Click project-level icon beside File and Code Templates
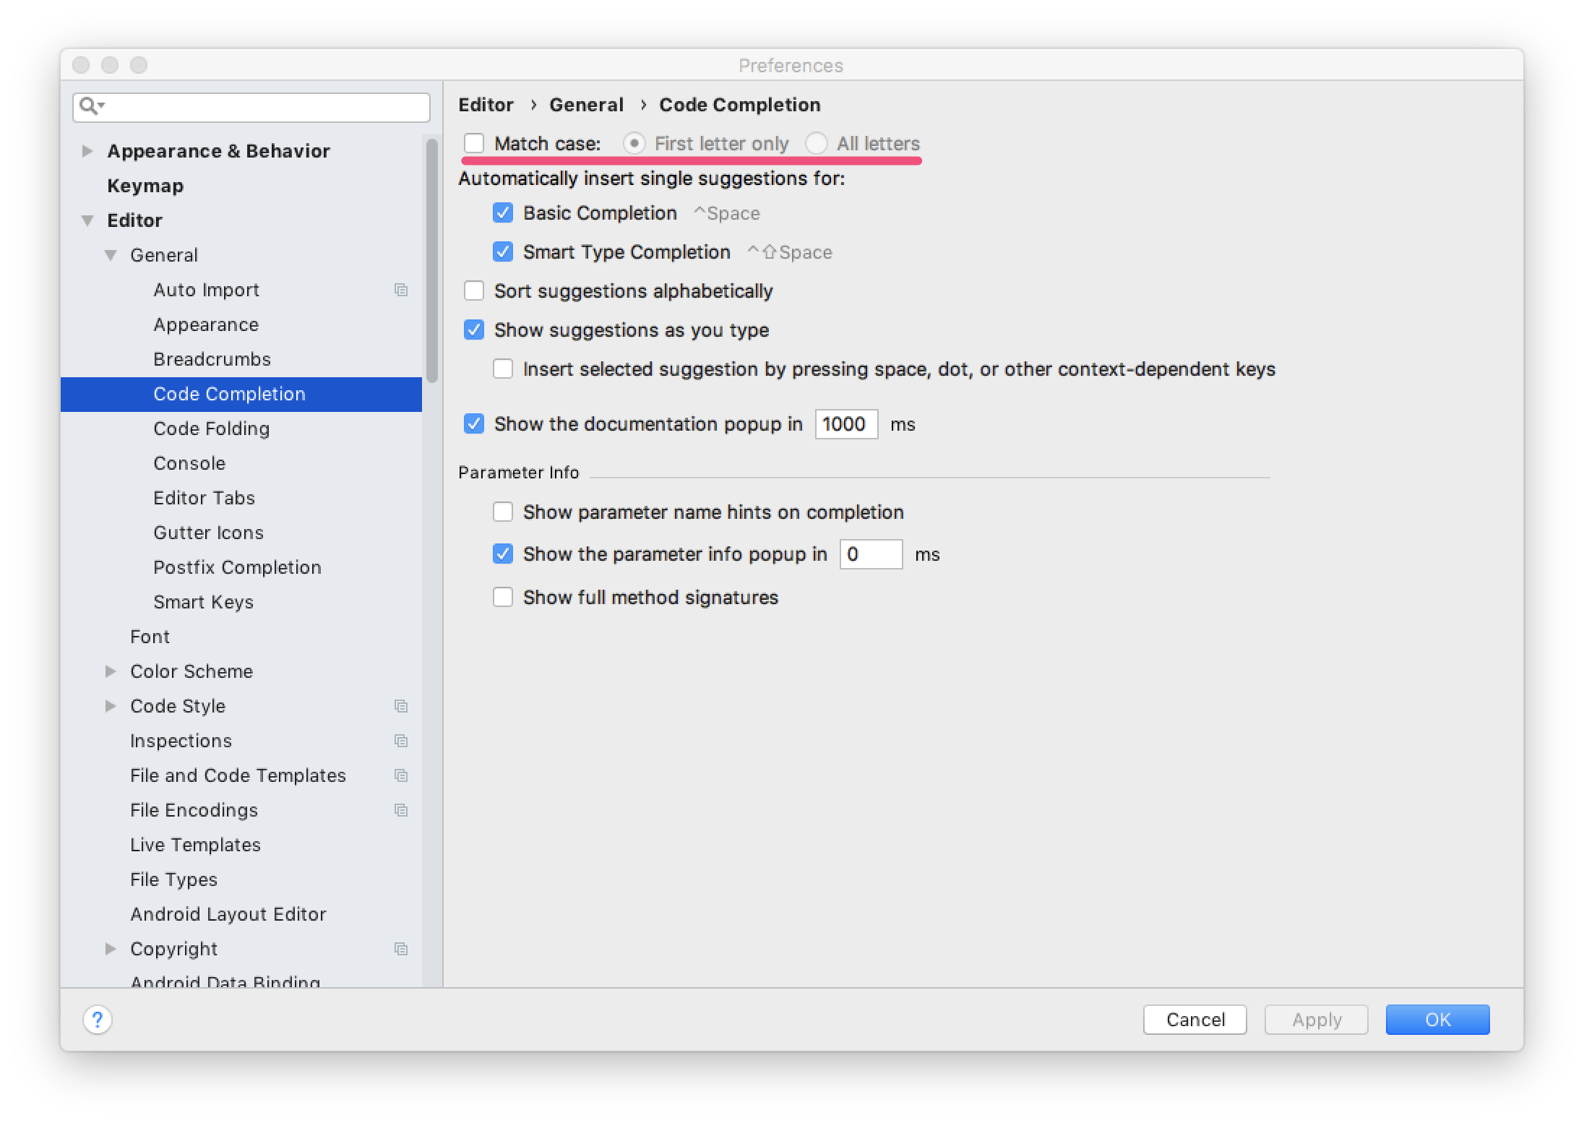This screenshot has height=1123, width=1584. tap(401, 775)
